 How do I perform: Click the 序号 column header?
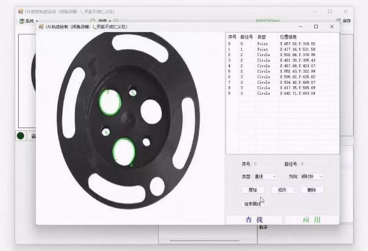tap(232, 37)
